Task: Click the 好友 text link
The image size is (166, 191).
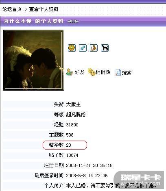Action: pyautogui.click(x=79, y=72)
